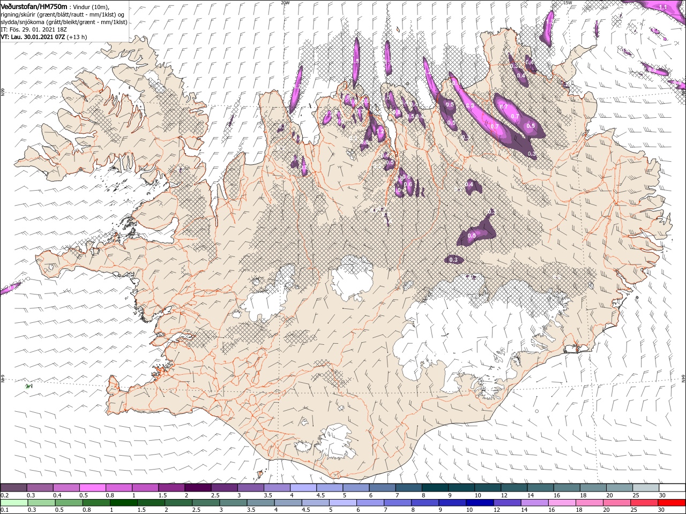This screenshot has height=514, width=686.
Task: Click the 15W longitude label
Action: click(x=568, y=3)
